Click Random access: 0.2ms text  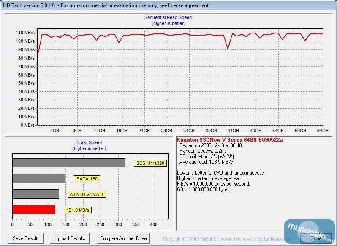click(203, 151)
